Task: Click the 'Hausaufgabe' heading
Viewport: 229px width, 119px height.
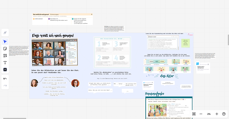Action: (155, 94)
